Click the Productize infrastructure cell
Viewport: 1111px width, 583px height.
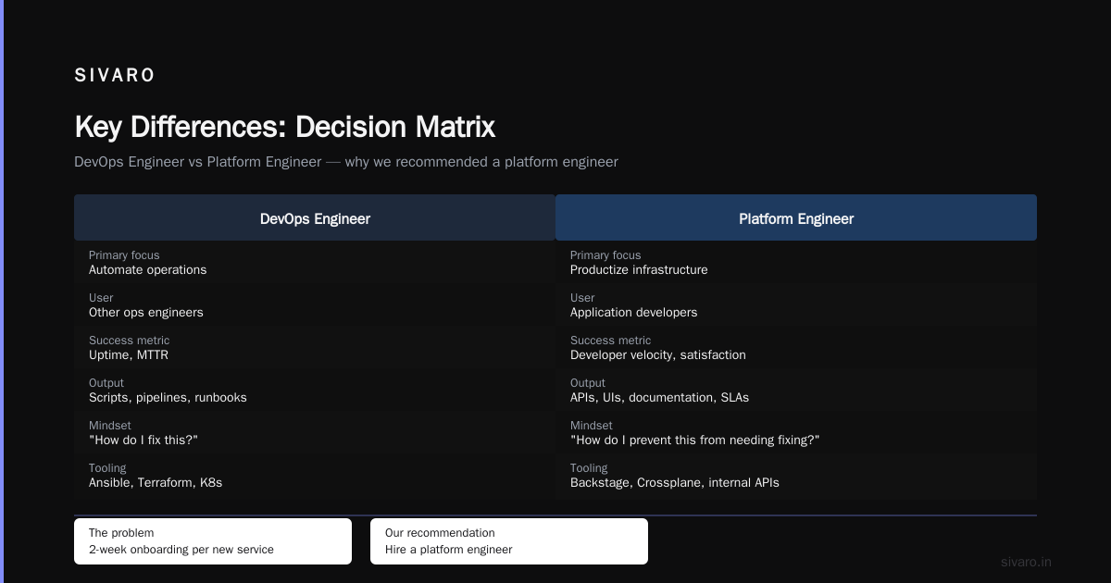click(796, 263)
